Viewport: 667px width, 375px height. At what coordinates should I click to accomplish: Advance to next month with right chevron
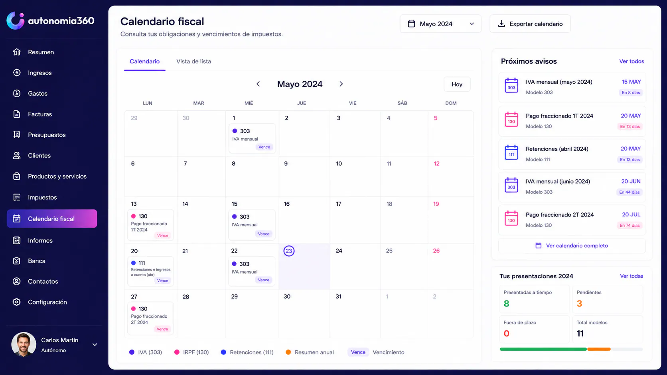[x=341, y=84]
